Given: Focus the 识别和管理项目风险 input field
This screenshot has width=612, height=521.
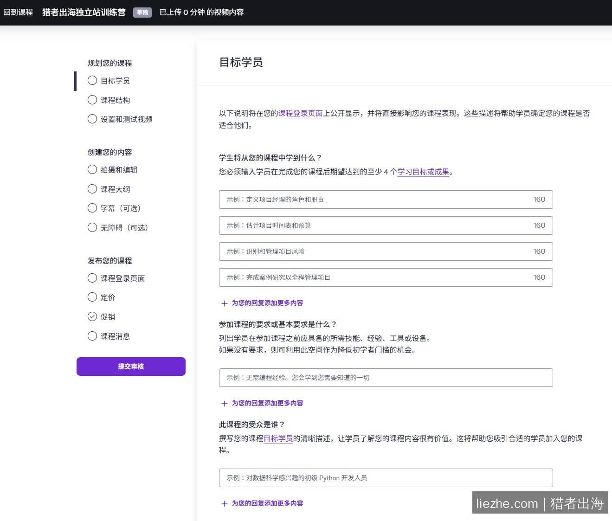Looking at the screenshot, I should point(386,251).
